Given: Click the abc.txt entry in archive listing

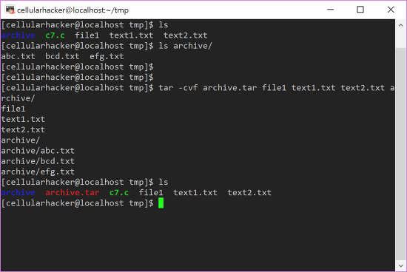Looking at the screenshot, I should pos(18,56).
